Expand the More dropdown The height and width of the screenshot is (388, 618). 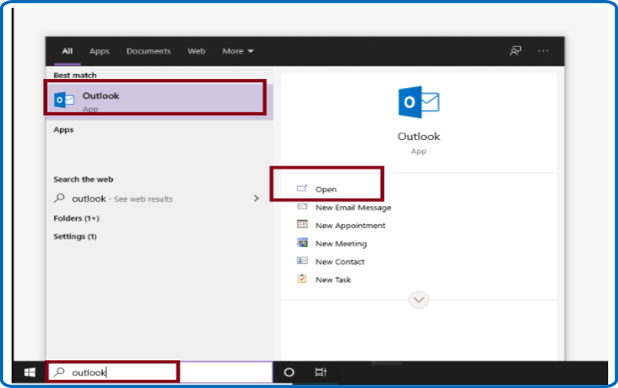pos(238,51)
